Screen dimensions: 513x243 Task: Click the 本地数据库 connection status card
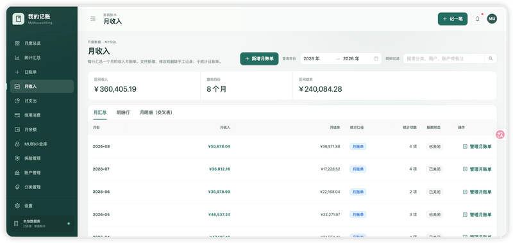[42, 224]
